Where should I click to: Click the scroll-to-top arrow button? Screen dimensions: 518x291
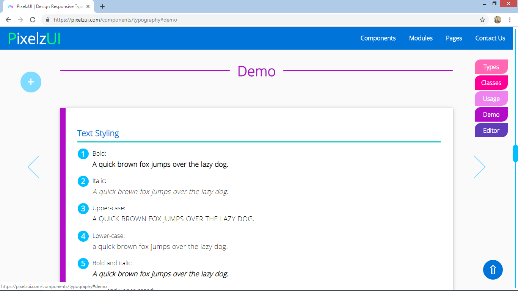[493, 270]
